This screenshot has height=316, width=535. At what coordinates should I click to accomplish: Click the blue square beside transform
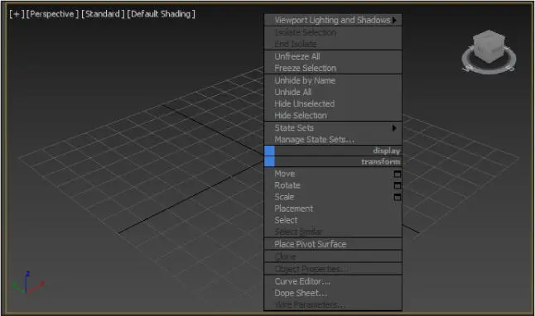(269, 161)
